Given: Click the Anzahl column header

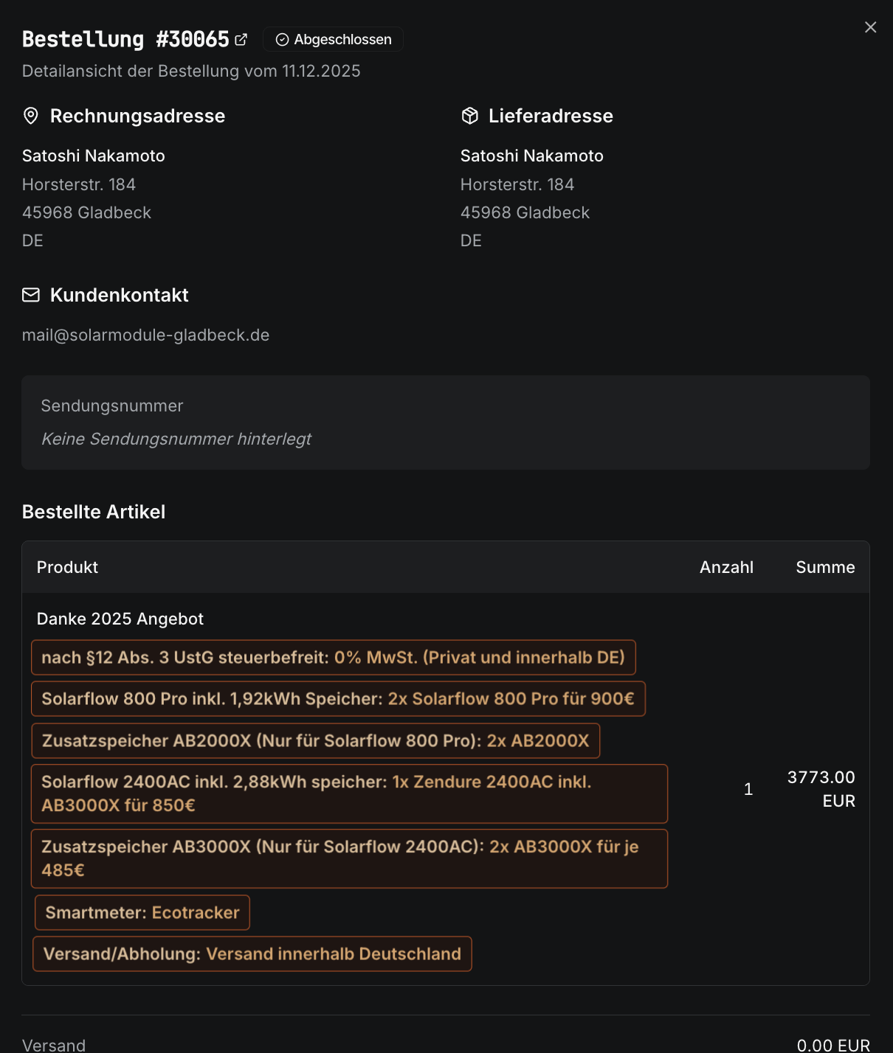Looking at the screenshot, I should pos(726,567).
